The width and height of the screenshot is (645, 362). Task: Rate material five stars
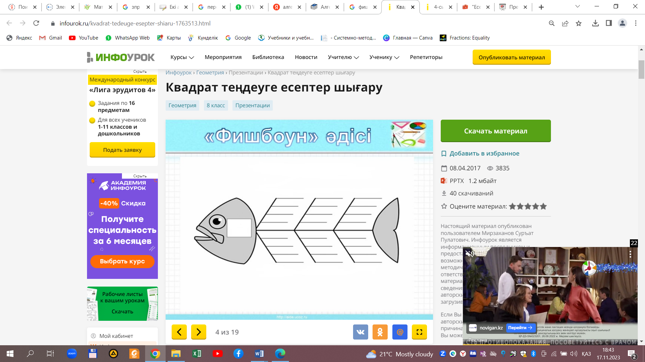(543, 206)
